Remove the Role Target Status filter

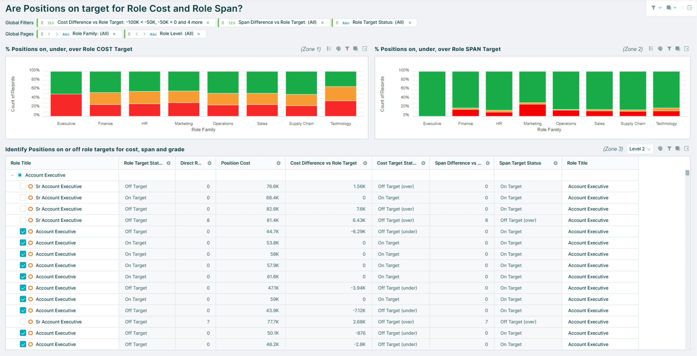click(x=410, y=23)
